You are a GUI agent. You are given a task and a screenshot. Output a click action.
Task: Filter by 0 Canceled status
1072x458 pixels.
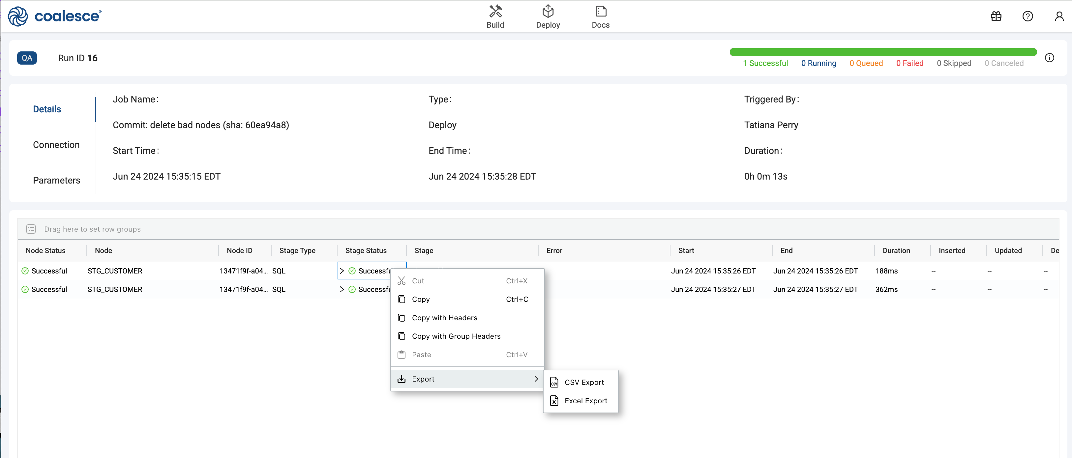coord(1004,63)
